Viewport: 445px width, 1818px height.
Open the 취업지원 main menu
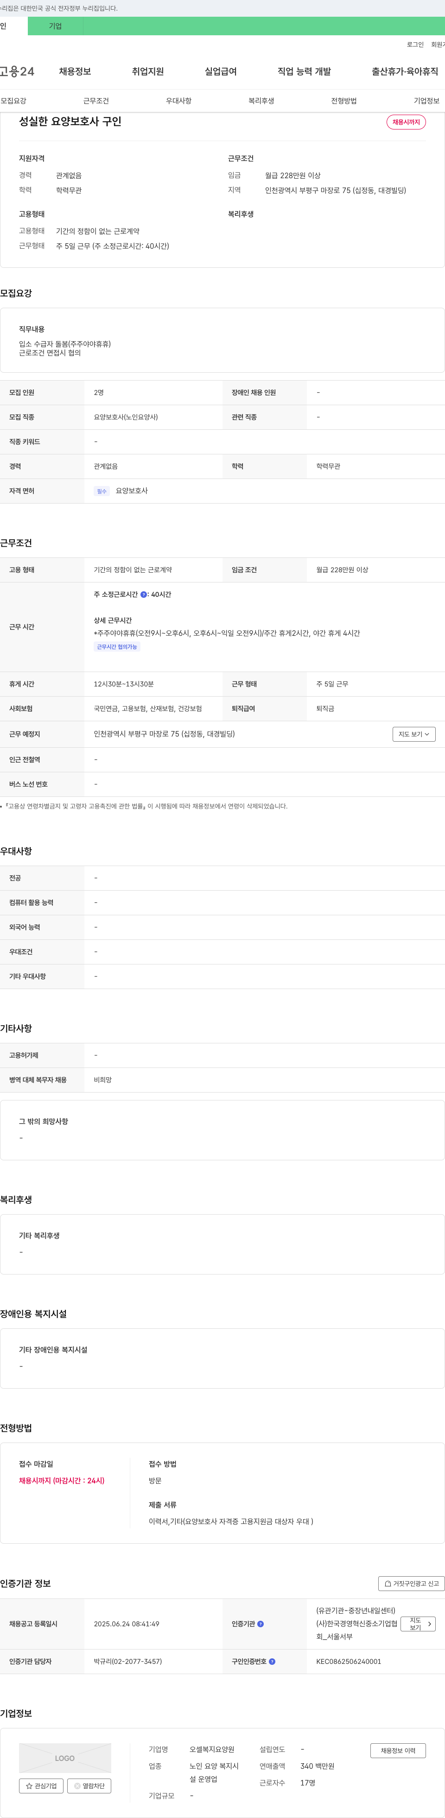(147, 71)
